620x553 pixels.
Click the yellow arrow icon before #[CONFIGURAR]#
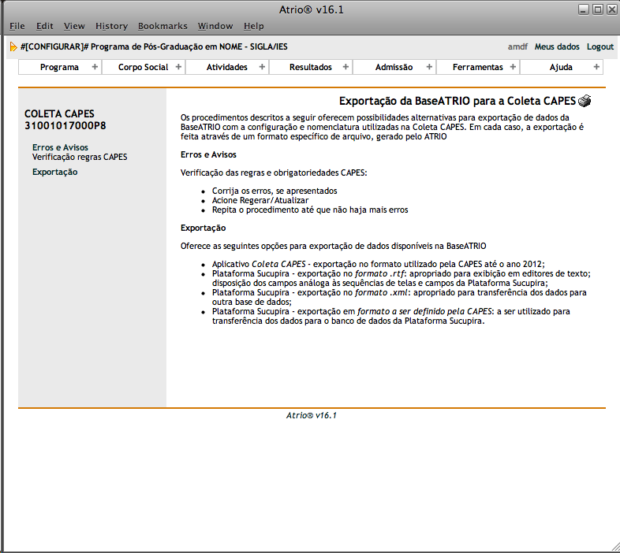point(13,47)
